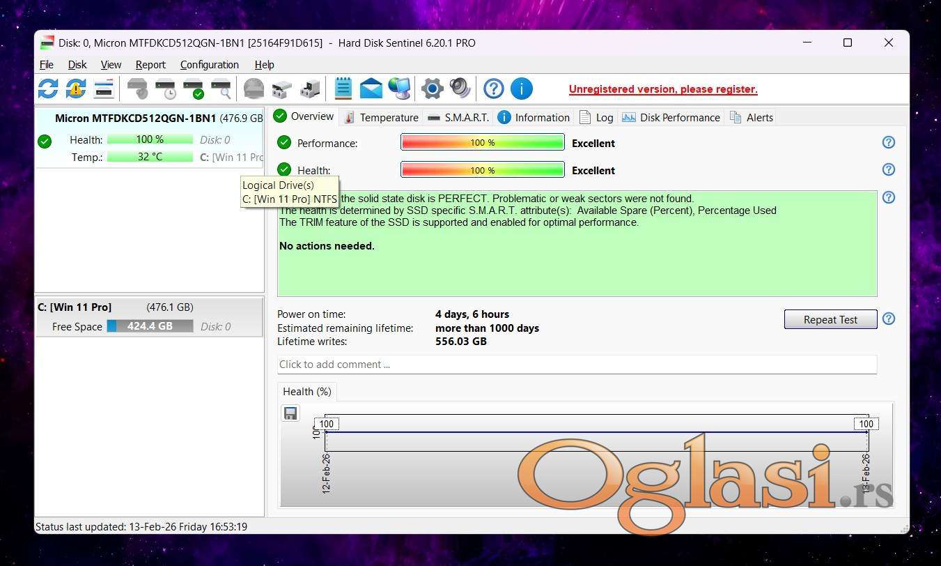This screenshot has height=566, width=941.
Task: Open the Configuration menu
Action: point(209,64)
